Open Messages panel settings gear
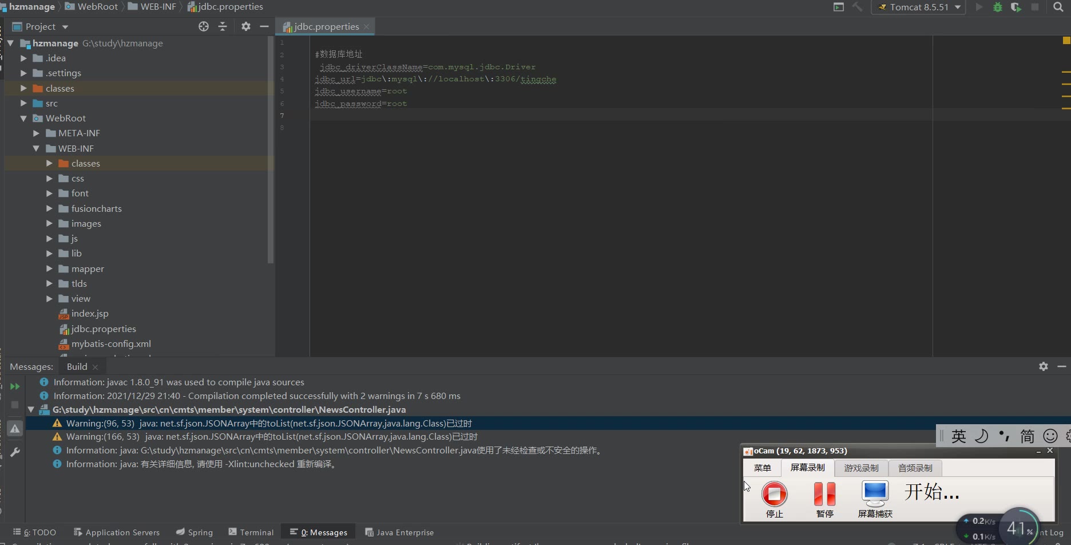 tap(1044, 366)
